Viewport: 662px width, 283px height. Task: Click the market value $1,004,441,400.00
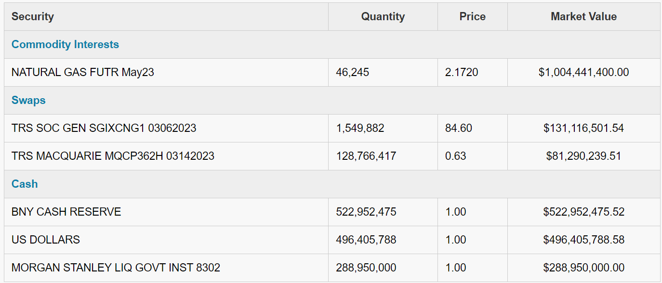click(x=583, y=72)
